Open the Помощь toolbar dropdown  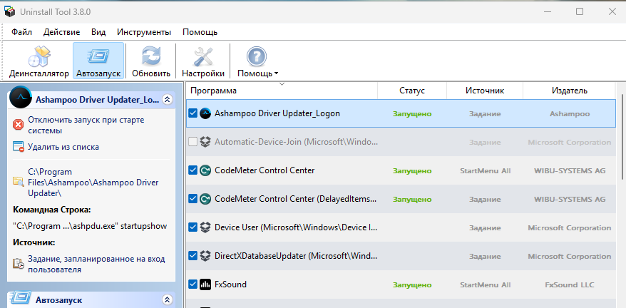pyautogui.click(x=257, y=61)
